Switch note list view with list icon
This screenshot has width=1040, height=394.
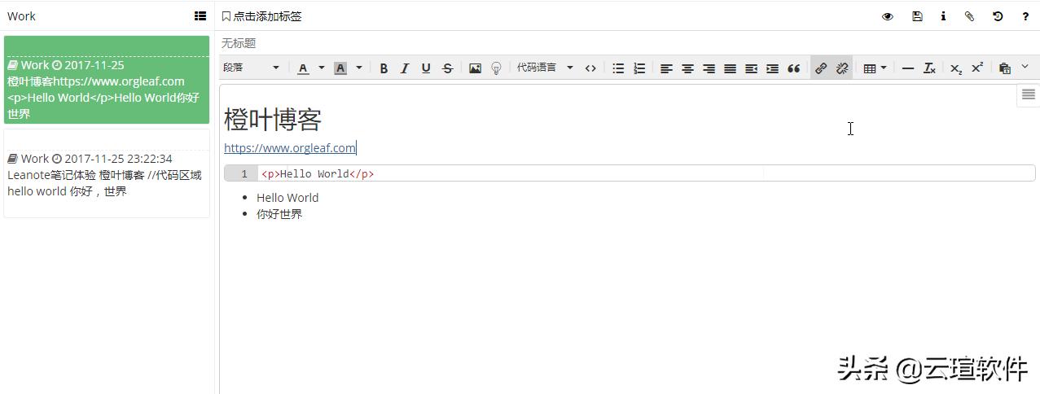point(200,15)
